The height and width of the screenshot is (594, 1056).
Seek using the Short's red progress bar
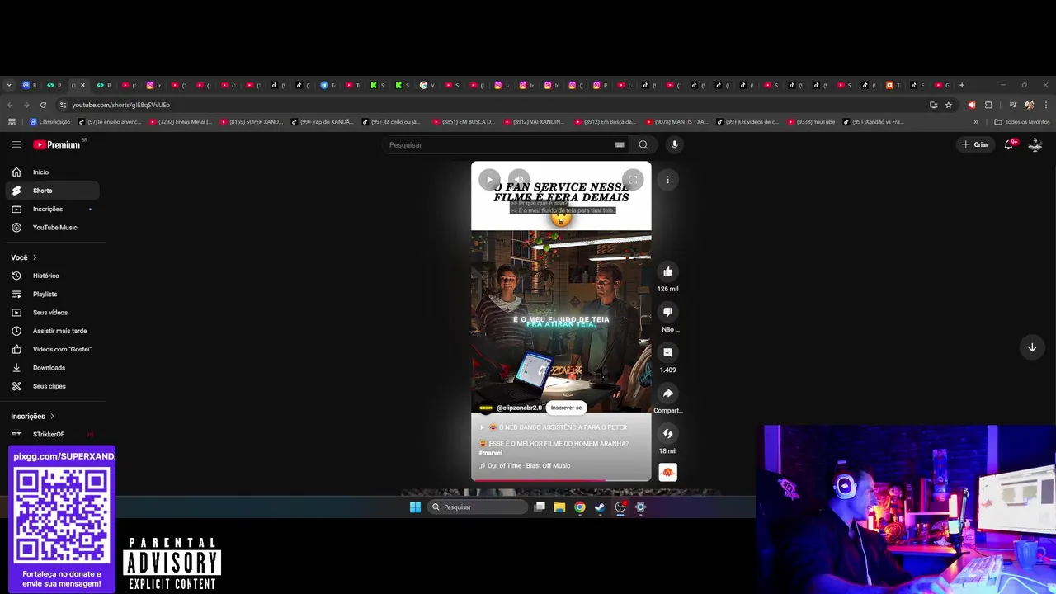pos(561,480)
